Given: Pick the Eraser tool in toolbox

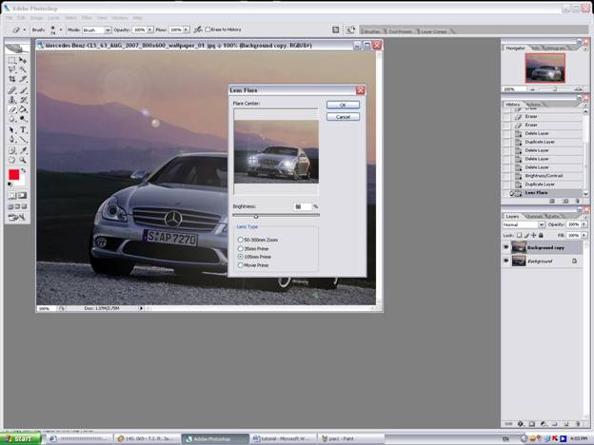Looking at the screenshot, I should click(x=12, y=109).
